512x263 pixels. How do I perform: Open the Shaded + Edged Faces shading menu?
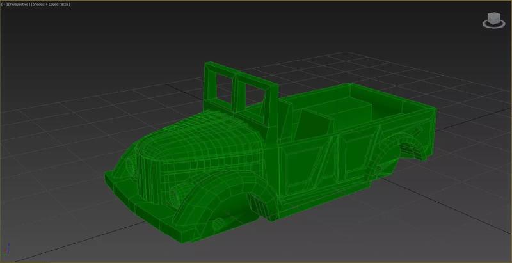click(51, 4)
